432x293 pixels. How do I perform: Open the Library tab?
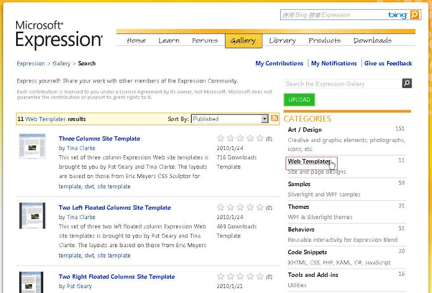click(x=282, y=40)
